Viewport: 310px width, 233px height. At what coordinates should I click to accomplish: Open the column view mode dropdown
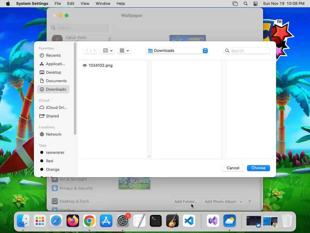(x=107, y=51)
